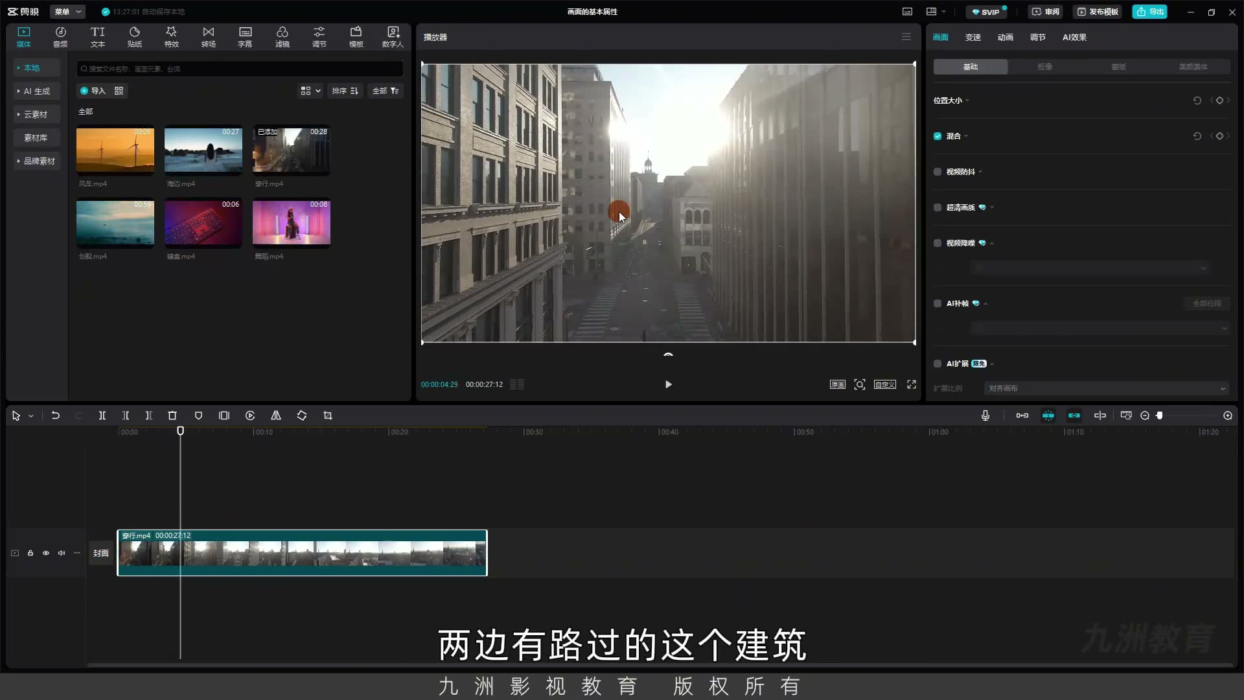Open the Audio (音频) panel

pyautogui.click(x=60, y=37)
